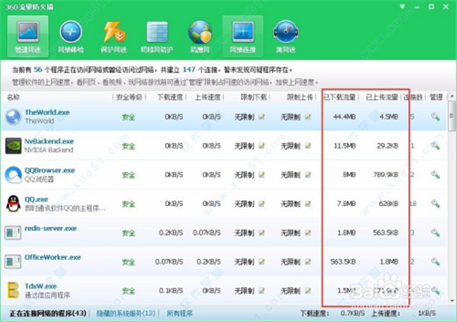457x322 pixels.
Task: Open the 局域网防护 LAN firewall tool
Action: 157,37
